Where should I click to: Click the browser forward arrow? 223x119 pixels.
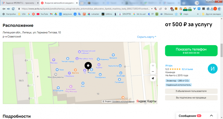(x=8, y=9)
